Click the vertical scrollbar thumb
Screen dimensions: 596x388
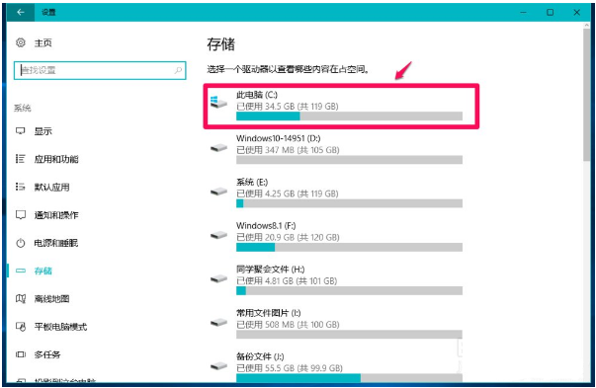point(587,95)
